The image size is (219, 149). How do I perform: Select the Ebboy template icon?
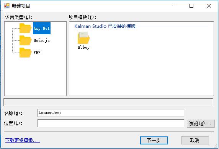click(x=83, y=38)
